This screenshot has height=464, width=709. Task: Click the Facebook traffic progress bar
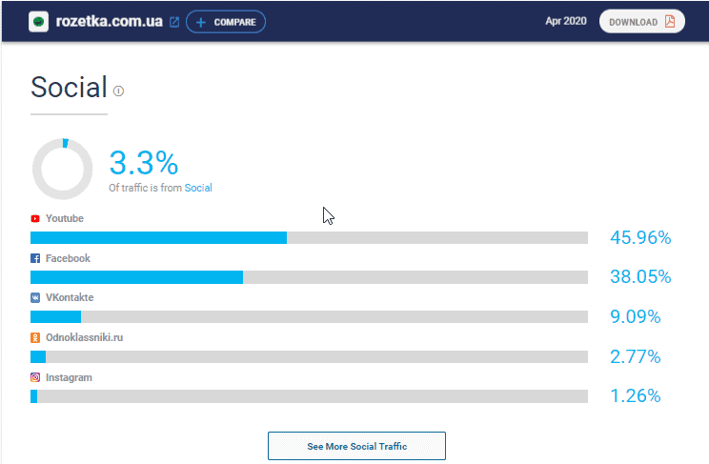click(309, 277)
